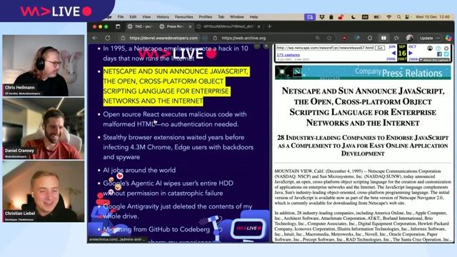This screenshot has height=257, width=457.
Task: Show battery status in the menu bar
Action: (x=377, y=17)
